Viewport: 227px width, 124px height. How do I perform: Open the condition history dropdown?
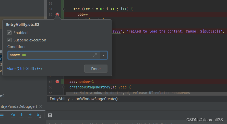coord(103,55)
